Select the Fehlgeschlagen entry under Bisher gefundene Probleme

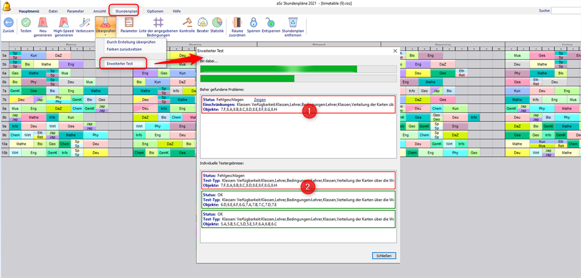[x=298, y=104]
